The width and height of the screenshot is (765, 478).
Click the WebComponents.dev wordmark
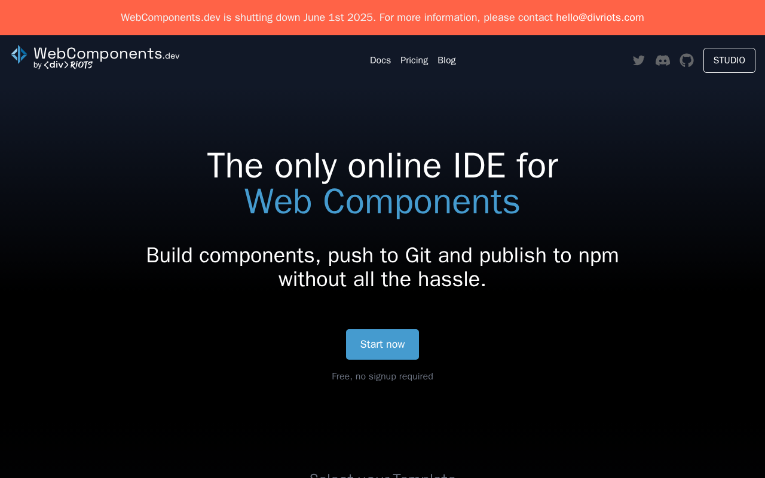coord(106,54)
